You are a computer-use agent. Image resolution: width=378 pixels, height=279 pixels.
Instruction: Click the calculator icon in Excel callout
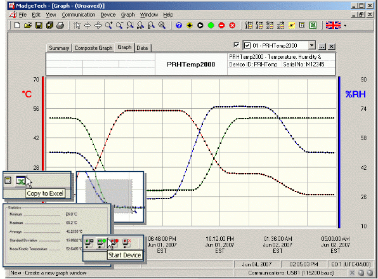(8, 181)
